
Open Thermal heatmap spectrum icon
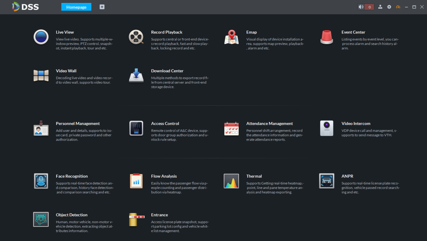tap(231, 181)
